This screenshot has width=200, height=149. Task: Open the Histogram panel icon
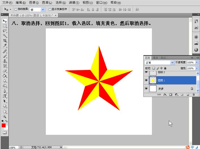pyautogui.click(x=196, y=43)
